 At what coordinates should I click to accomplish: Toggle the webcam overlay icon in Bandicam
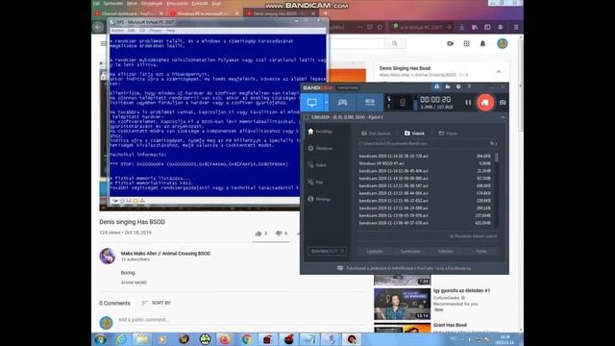pyautogui.click(x=403, y=103)
